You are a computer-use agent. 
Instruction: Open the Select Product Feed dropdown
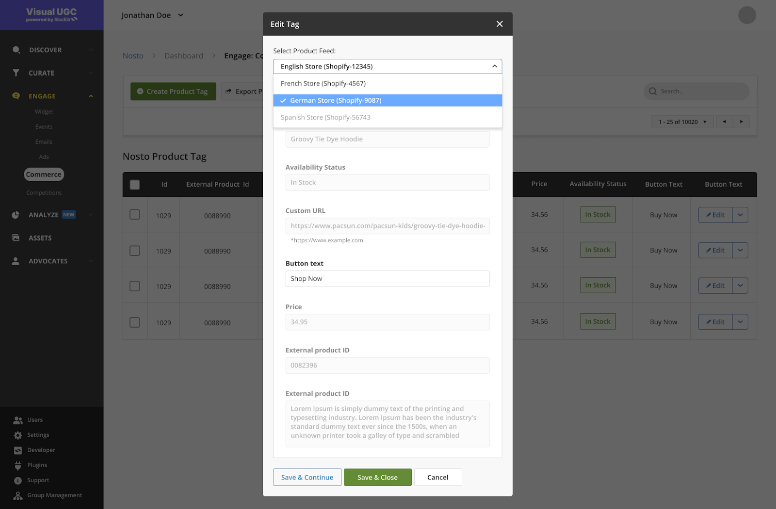coord(388,66)
